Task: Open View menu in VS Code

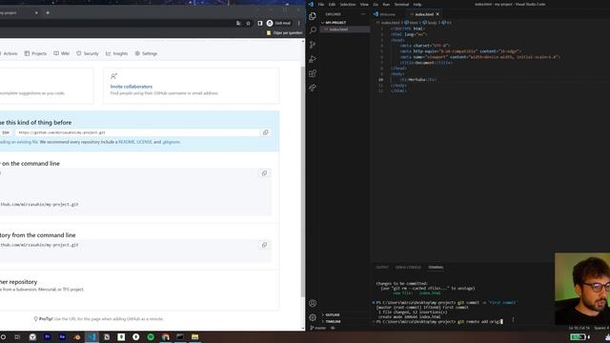Action: point(364,4)
